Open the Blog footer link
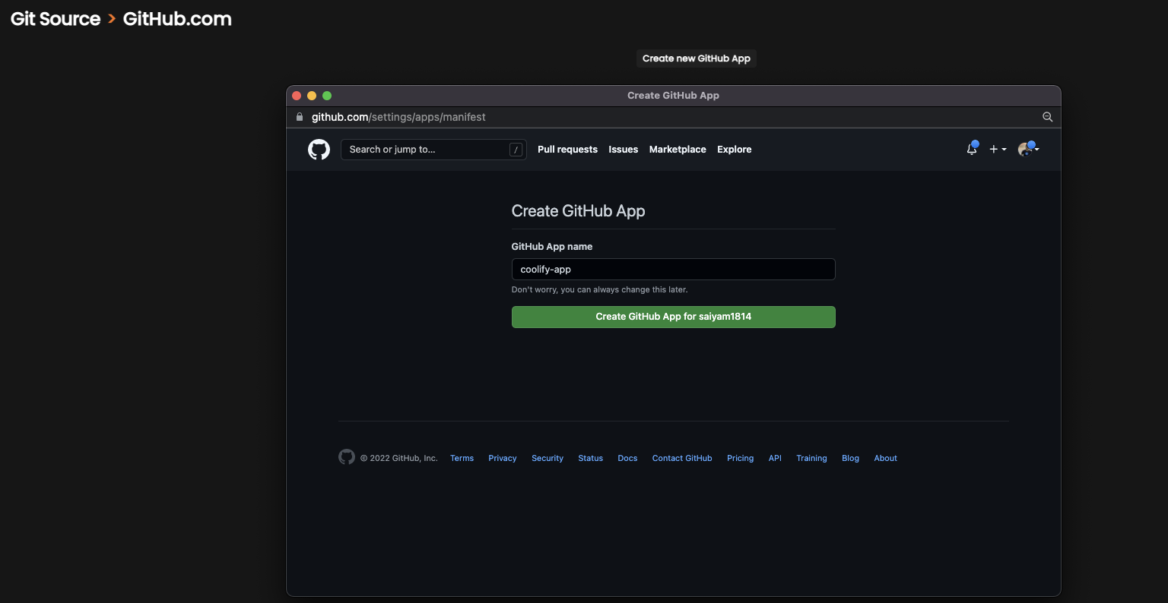Screen dimensions: 1168x603 (850, 458)
